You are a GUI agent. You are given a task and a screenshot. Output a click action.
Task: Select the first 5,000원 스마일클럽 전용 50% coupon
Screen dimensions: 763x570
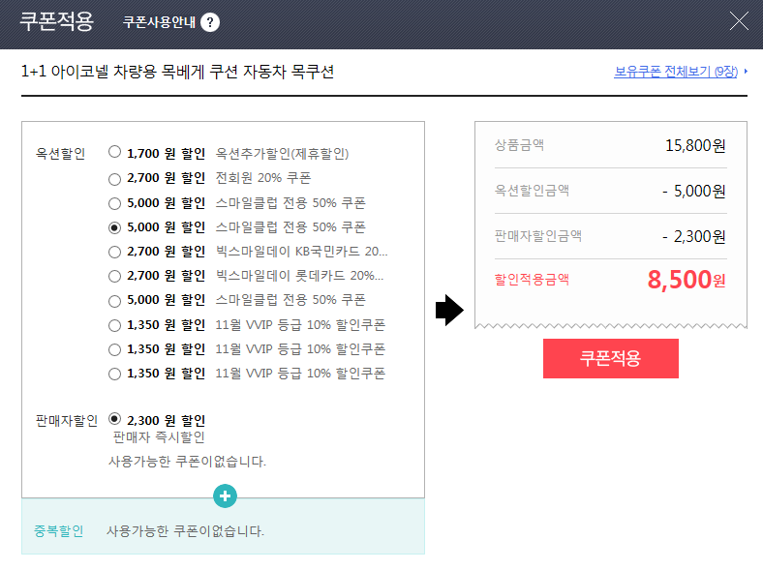[x=115, y=203]
